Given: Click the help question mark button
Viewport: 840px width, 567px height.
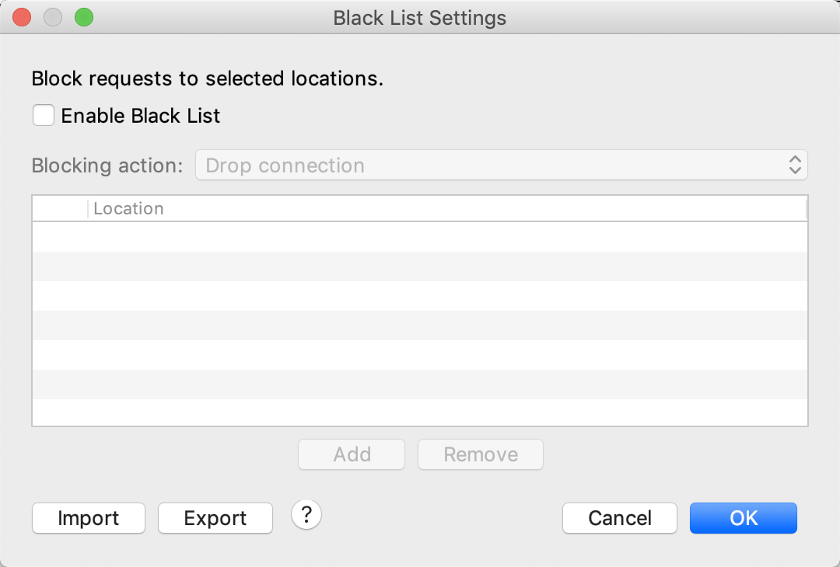Looking at the screenshot, I should (x=306, y=514).
